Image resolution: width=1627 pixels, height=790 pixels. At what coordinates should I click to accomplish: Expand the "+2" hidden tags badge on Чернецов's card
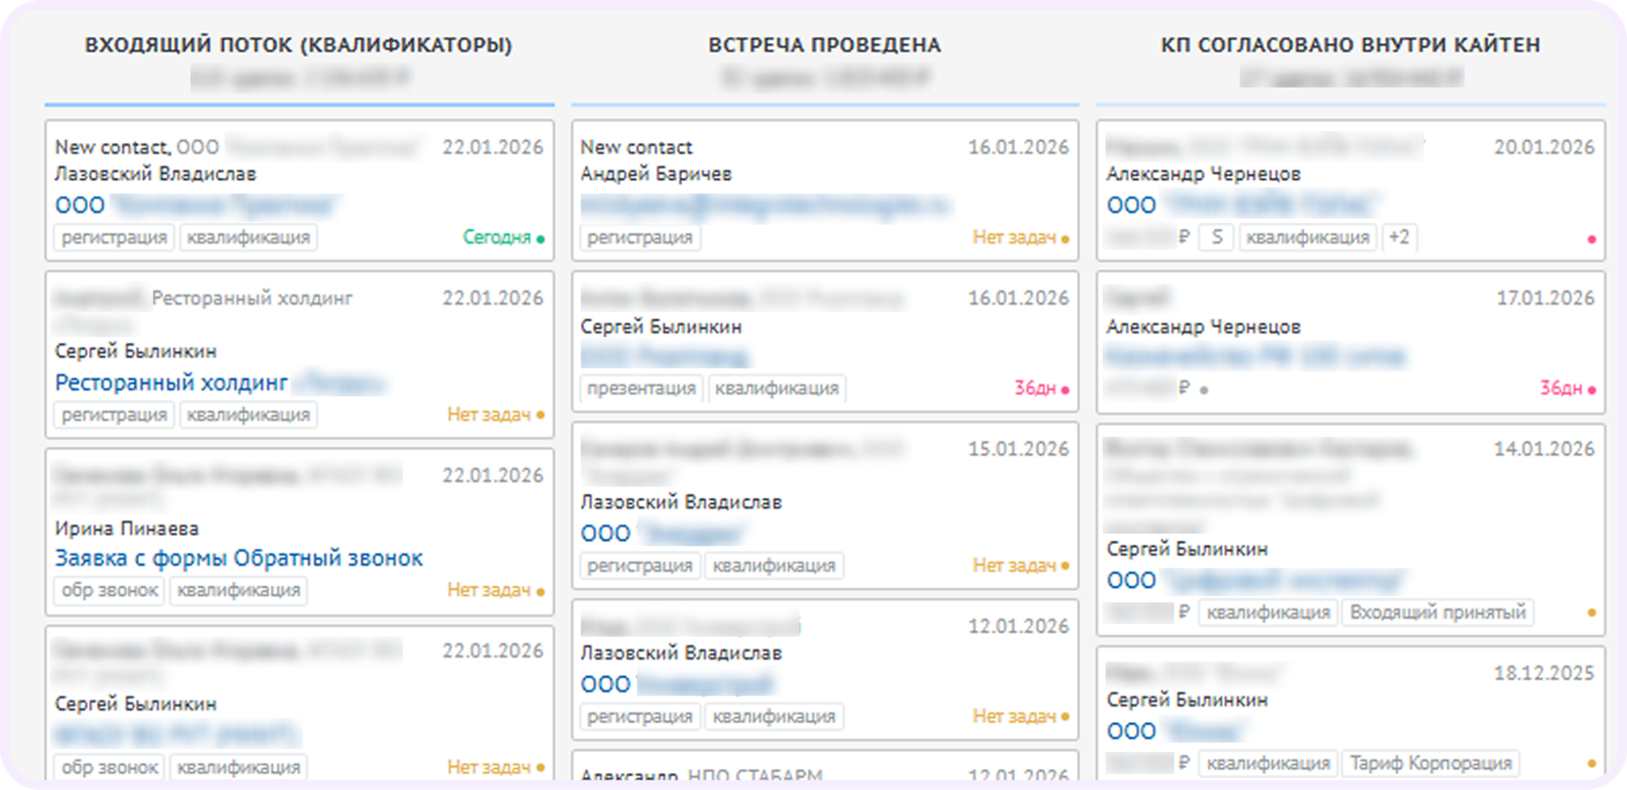click(1400, 237)
